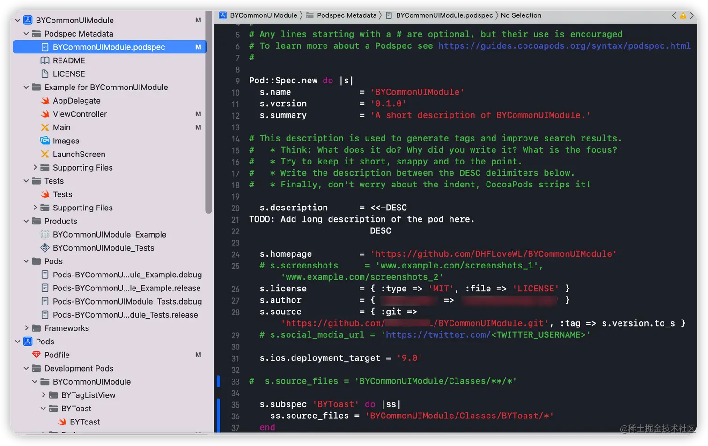Collapse the Podspec Metadata group

click(x=26, y=34)
